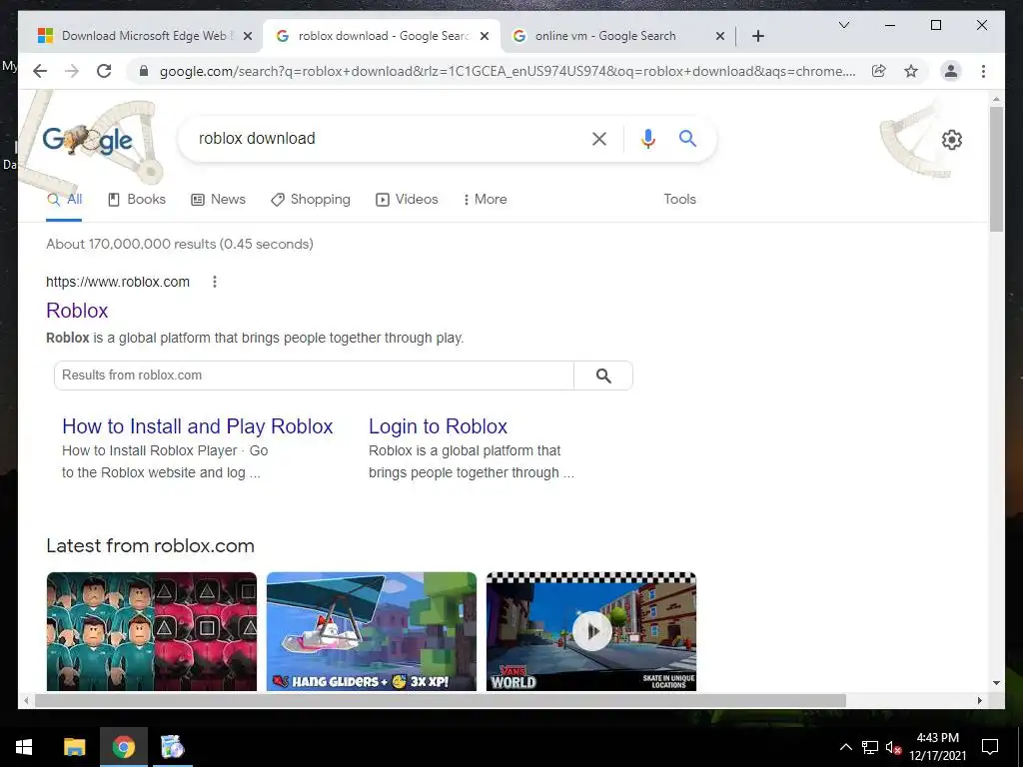Open How to Install and Play Roblox

(x=197, y=426)
